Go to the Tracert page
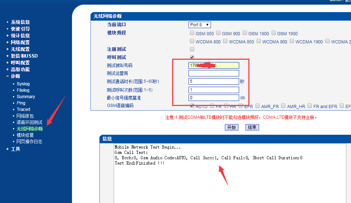This screenshot has height=203, width=351. click(24, 109)
